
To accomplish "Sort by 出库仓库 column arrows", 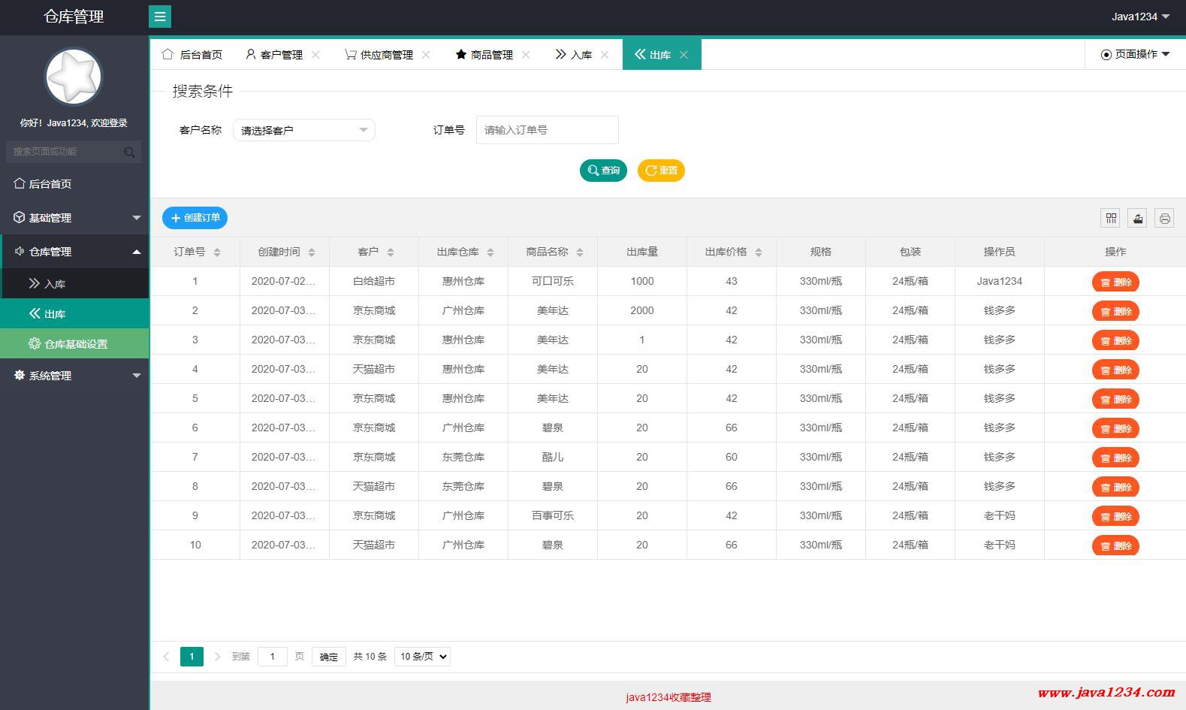I will pos(490,252).
